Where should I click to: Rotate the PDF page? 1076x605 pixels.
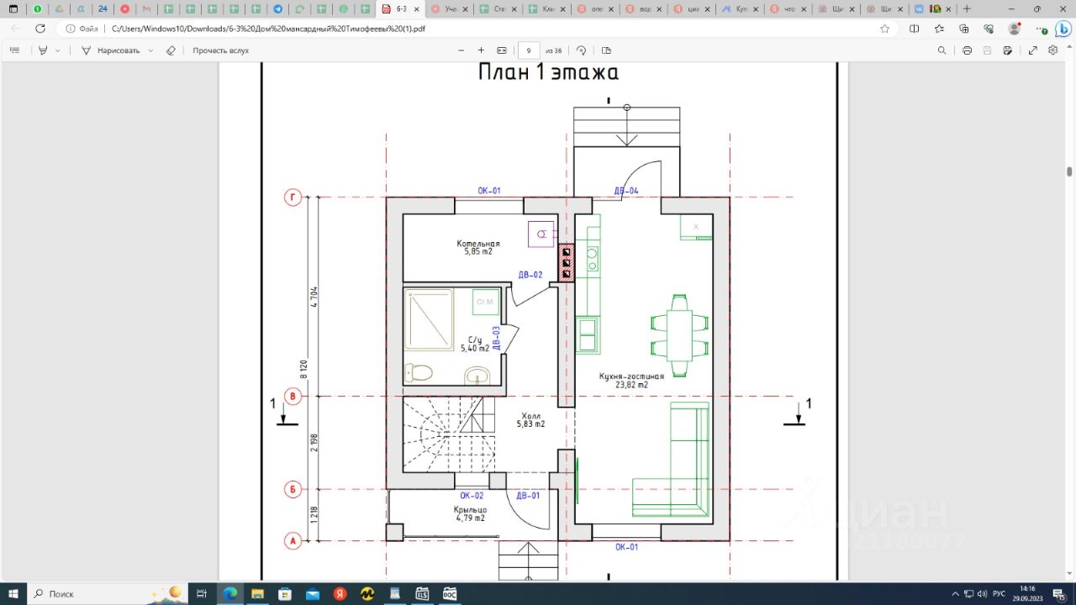pos(581,50)
